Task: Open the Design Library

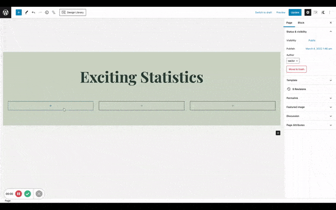Action: pyautogui.click(x=73, y=12)
